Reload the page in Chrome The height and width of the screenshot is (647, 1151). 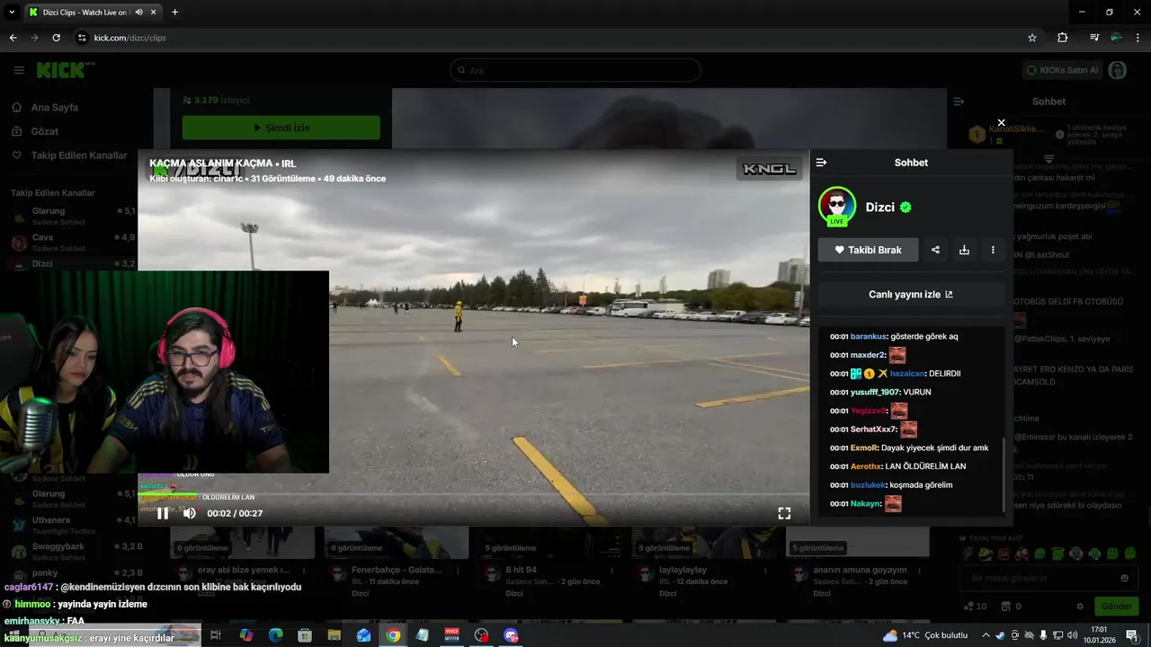(x=56, y=38)
